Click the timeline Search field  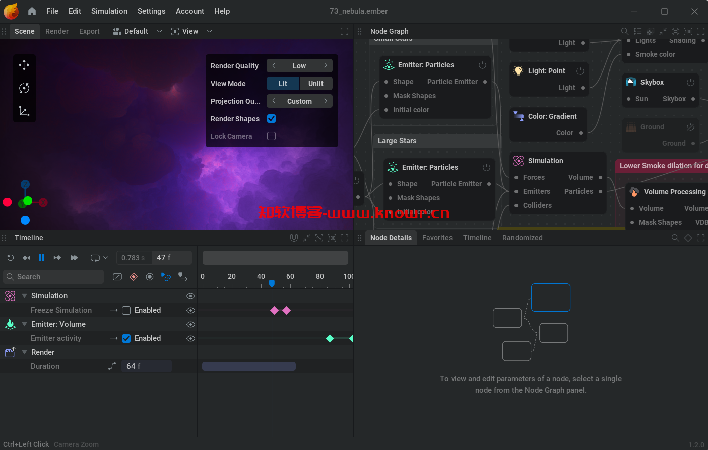(53, 277)
